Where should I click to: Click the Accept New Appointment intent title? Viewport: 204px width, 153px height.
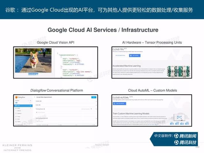pyautogui.click(x=44, y=97)
